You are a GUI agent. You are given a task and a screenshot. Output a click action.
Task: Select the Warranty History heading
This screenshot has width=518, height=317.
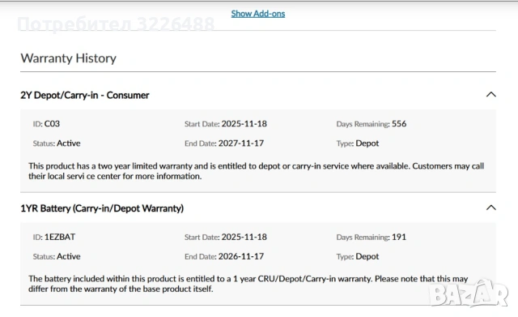(68, 58)
